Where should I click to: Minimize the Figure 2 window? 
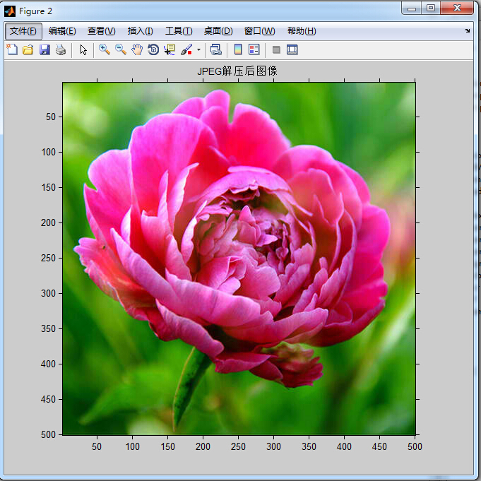(x=412, y=8)
